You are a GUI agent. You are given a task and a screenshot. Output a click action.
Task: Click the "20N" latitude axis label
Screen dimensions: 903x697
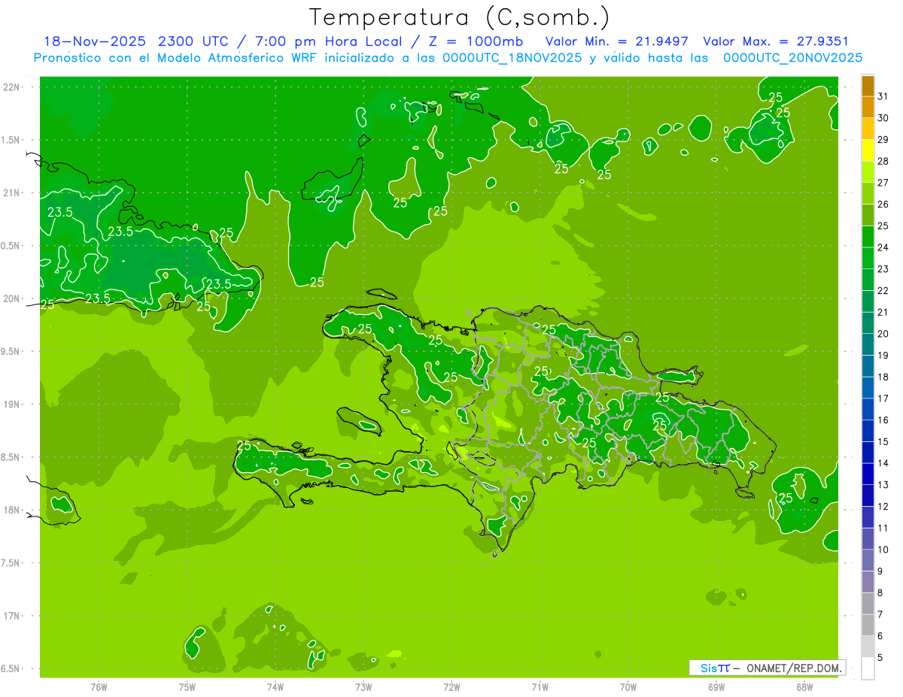coord(12,298)
